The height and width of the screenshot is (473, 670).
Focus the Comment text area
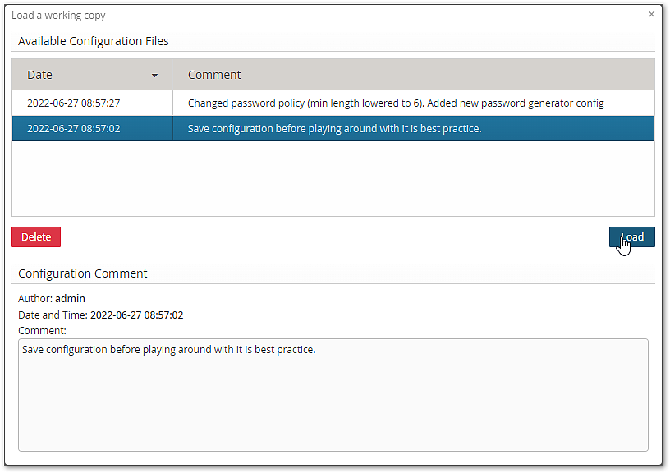(x=333, y=394)
